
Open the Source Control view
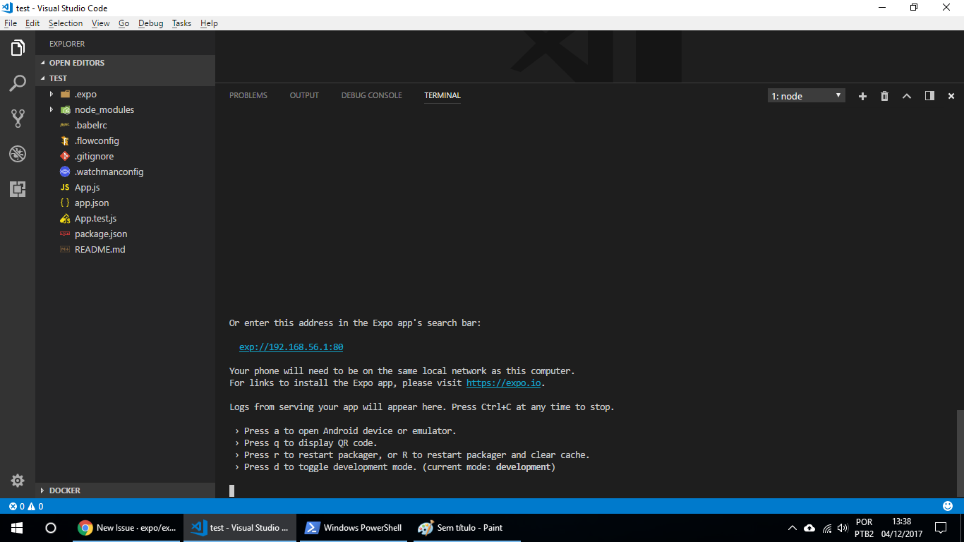(17, 119)
